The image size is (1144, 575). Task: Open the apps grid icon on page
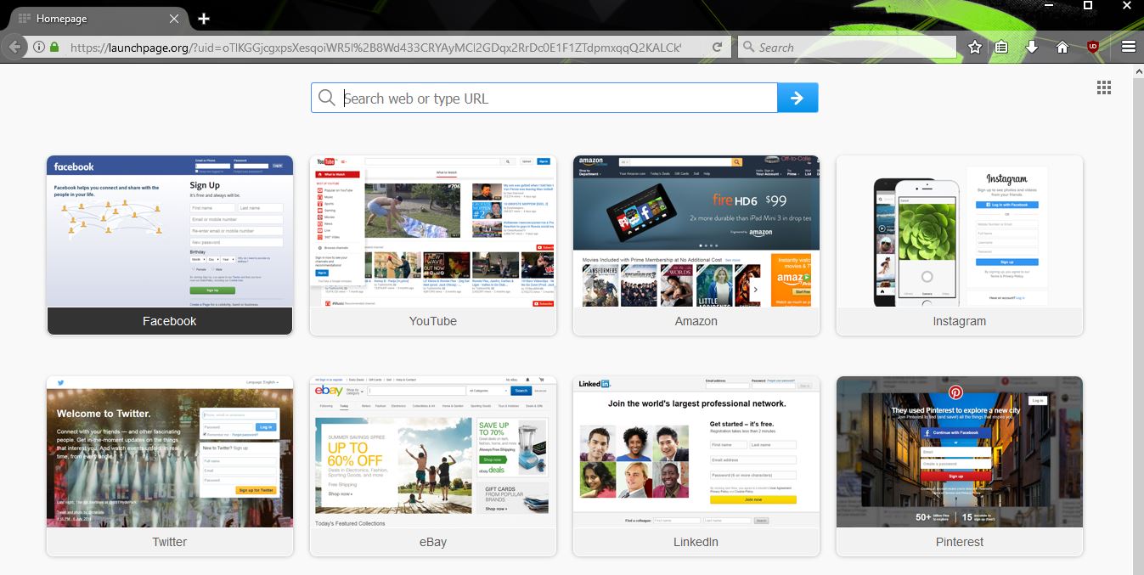click(x=1103, y=87)
